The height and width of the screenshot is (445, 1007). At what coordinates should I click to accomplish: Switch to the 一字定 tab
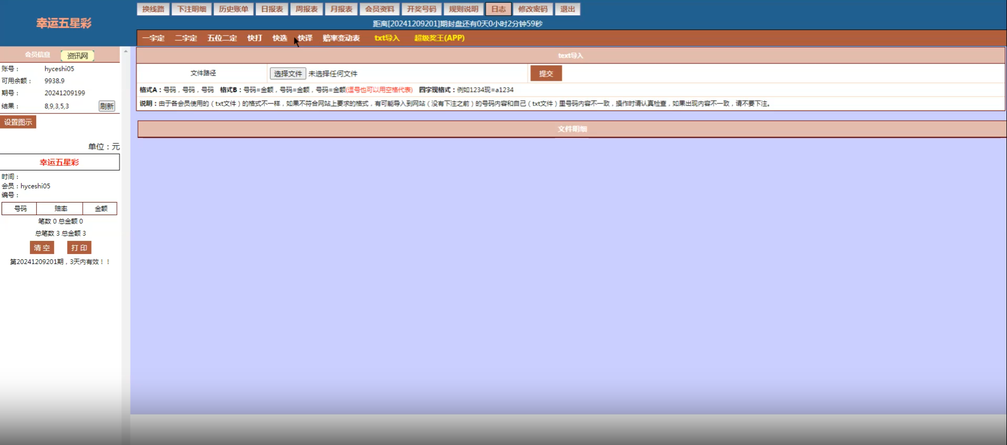(x=153, y=38)
